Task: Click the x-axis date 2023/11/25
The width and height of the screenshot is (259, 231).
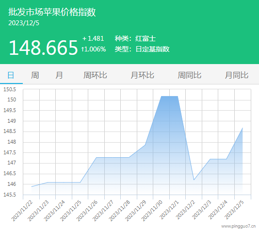Action: click(x=71, y=211)
